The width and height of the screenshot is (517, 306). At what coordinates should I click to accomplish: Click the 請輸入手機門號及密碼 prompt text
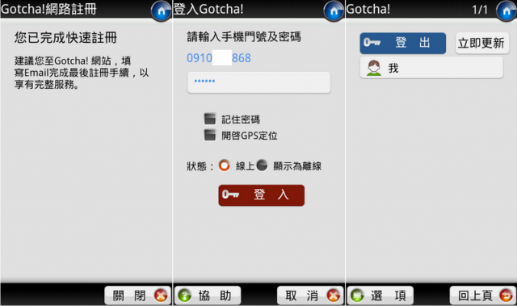tap(244, 37)
